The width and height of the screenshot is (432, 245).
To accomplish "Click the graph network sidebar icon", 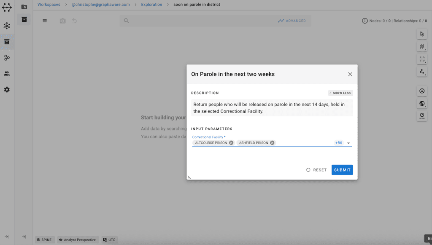I will click(7, 26).
